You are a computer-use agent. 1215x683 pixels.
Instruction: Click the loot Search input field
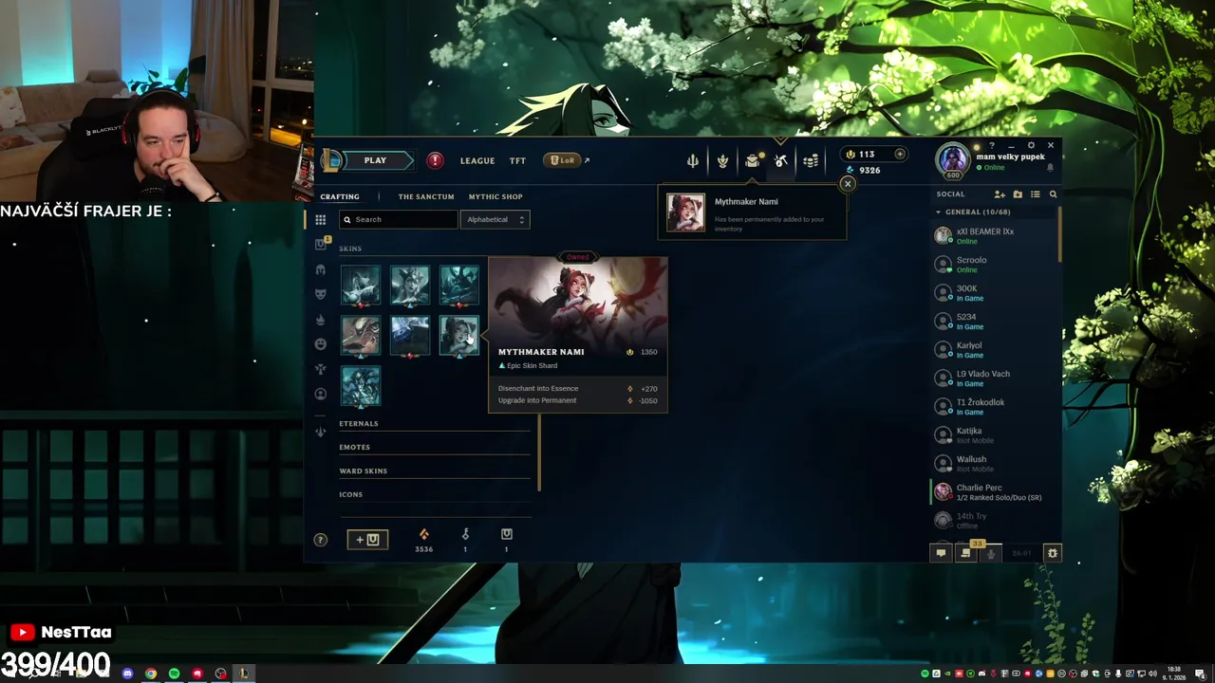click(399, 219)
